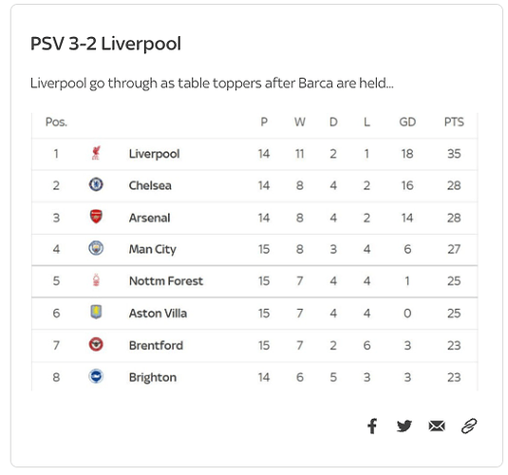Share the article on Facebook
This screenshot has height=475, width=508.
pos(372,426)
